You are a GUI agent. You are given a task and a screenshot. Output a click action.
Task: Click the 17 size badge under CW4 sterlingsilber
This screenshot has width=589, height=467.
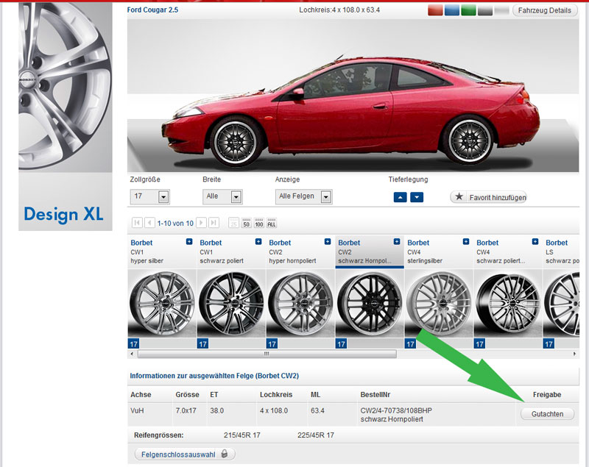tap(410, 343)
